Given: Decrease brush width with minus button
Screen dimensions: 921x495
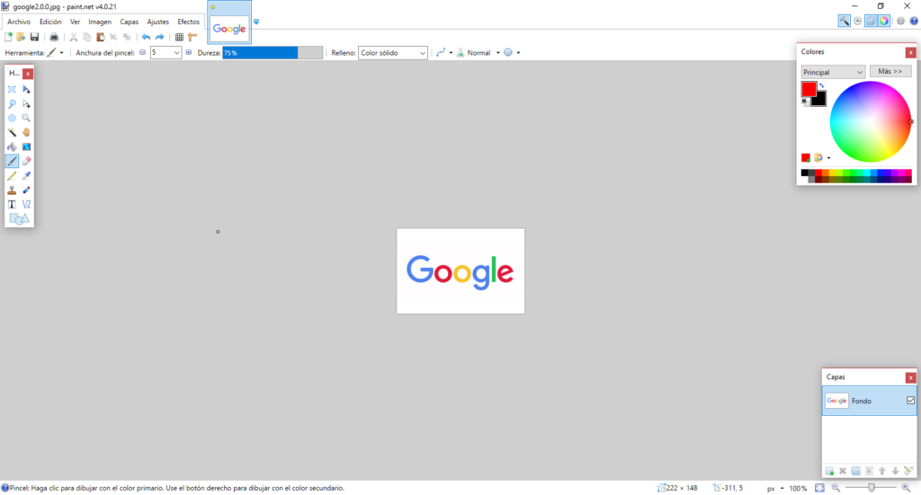Looking at the screenshot, I should point(142,53).
